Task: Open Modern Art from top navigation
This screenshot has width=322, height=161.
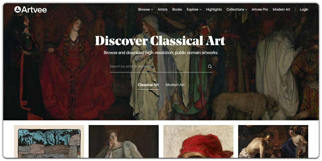Action: click(x=281, y=9)
